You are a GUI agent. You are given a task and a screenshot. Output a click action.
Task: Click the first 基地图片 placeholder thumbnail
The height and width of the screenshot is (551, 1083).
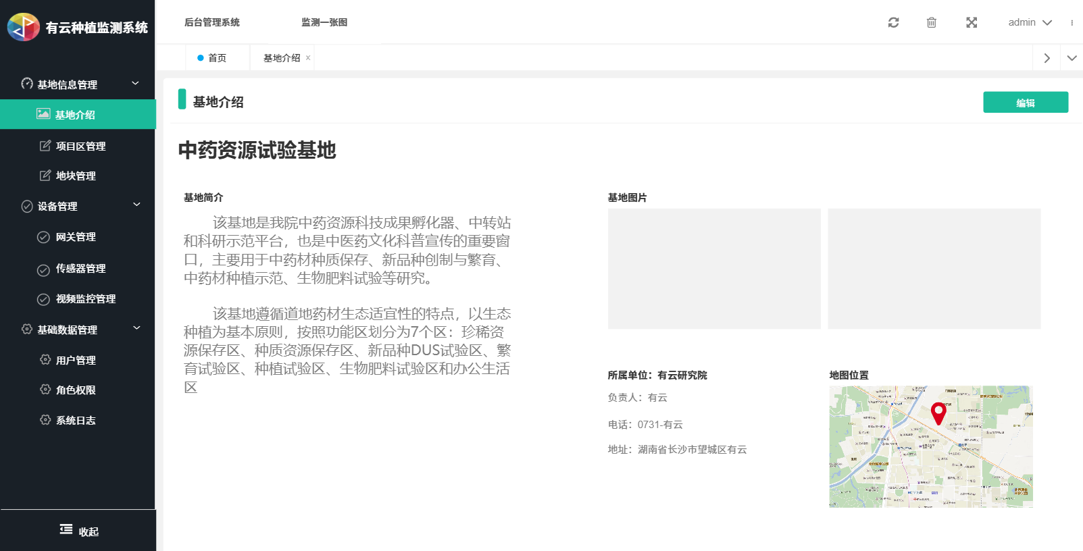(714, 269)
